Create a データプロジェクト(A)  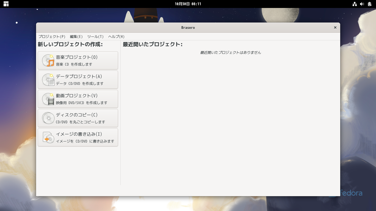click(x=78, y=80)
